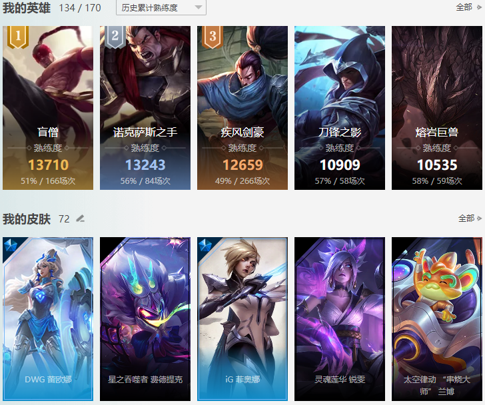Expand the mastery sort dropdown arrow
The height and width of the screenshot is (405, 485).
click(199, 7)
